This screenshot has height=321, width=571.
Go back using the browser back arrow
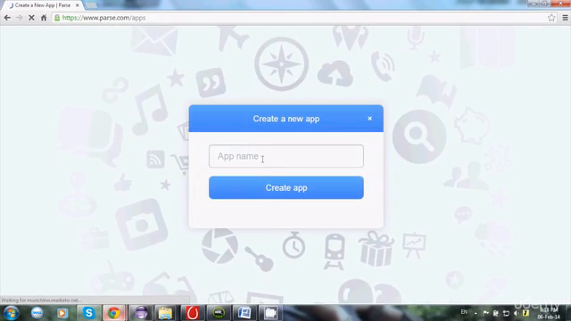[x=7, y=18]
